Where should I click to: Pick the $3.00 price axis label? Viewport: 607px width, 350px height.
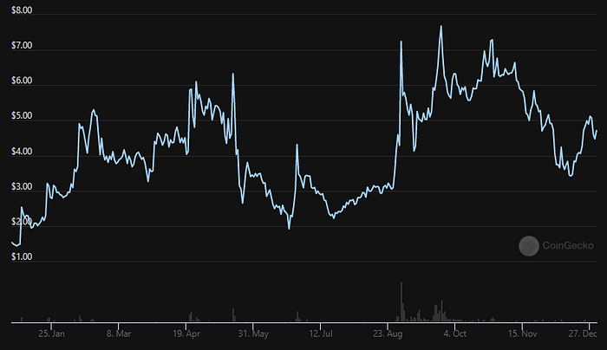(23, 187)
